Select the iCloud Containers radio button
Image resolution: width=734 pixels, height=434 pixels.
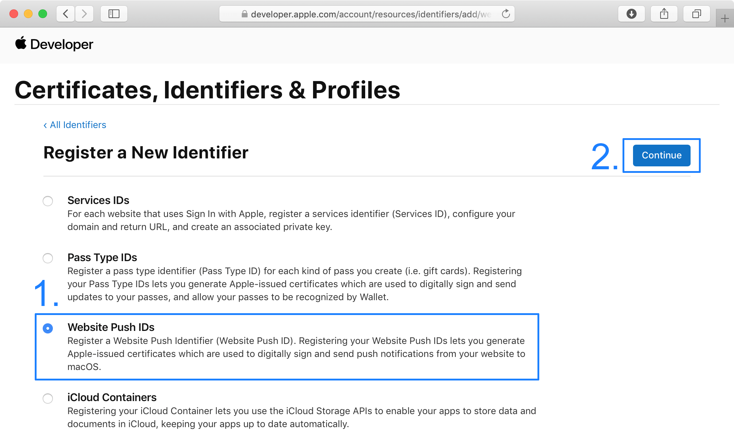(x=48, y=399)
